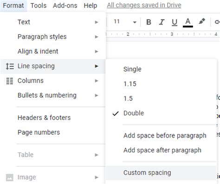Set line spacing to 1.5

click(x=161, y=99)
